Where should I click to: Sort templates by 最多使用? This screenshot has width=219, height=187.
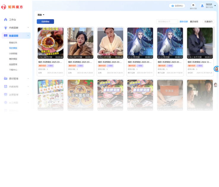pyautogui.click(x=194, y=22)
